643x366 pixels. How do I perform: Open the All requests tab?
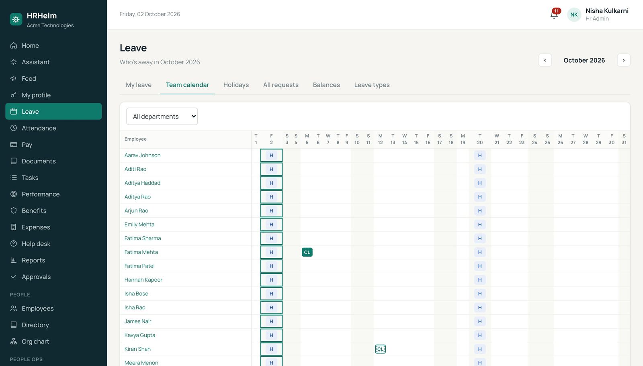tap(281, 85)
